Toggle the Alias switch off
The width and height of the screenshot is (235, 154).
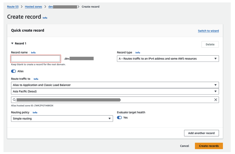pyautogui.click(x=14, y=71)
